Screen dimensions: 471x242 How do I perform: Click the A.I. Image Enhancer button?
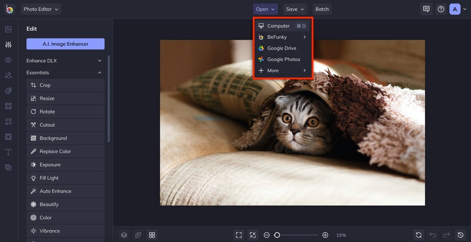click(65, 44)
